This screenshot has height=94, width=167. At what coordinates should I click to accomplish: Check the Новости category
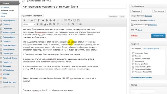(x=133, y=56)
